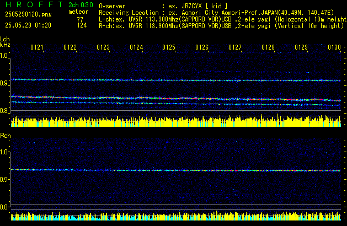This screenshot has width=347, height=226.
Task: Click the Lch yellow signal level bar graph
Action: [176, 121]
